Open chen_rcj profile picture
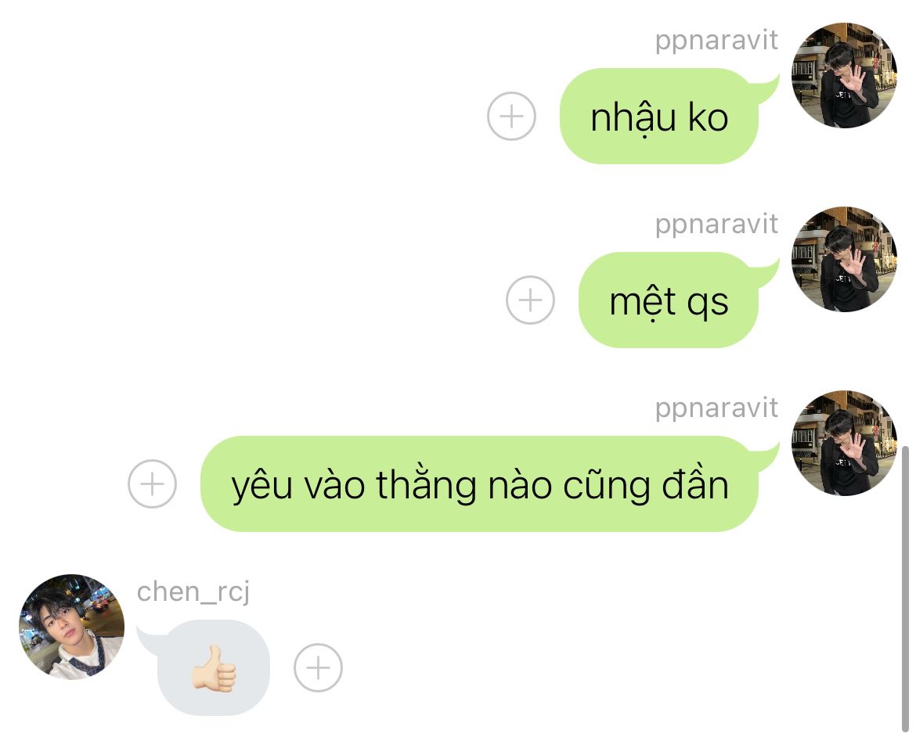The image size is (916, 737). click(71, 627)
